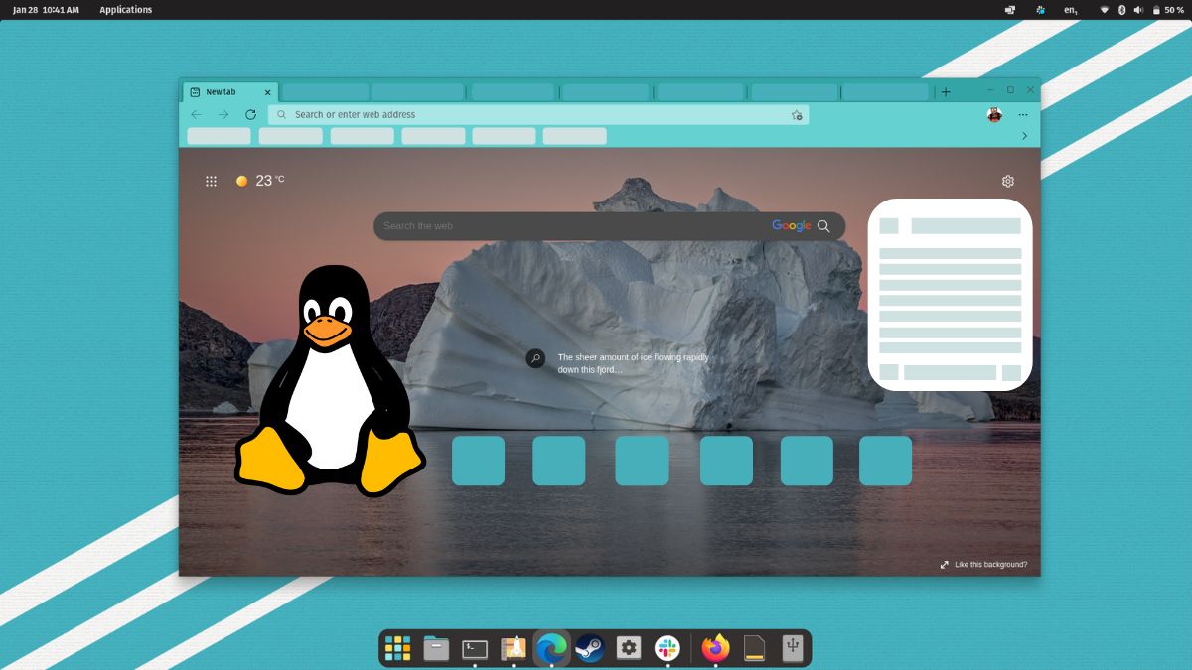
Task: Open the app launcher grid on new tab page
Action: pos(211,180)
